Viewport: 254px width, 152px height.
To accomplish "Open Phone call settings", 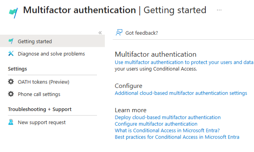I will pyautogui.click(x=39, y=94).
